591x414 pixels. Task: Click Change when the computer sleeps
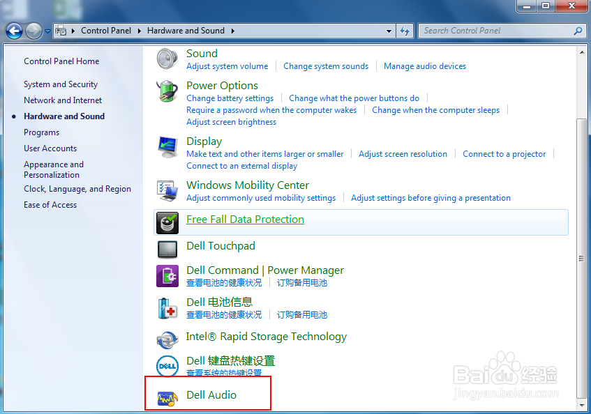(x=435, y=110)
